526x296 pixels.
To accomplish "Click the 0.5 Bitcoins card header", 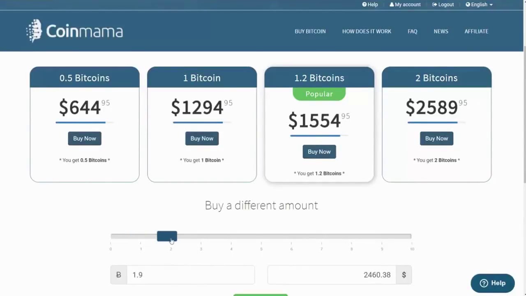I will [85, 77].
